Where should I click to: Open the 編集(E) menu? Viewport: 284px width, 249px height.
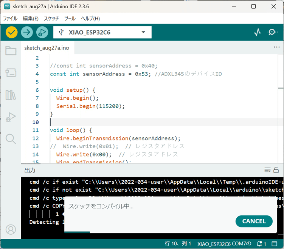pos(31,18)
